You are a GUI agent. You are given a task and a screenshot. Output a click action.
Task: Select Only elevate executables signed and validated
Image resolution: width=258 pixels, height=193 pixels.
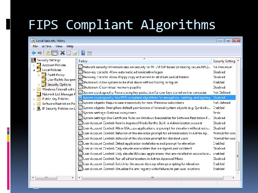coord(157,149)
